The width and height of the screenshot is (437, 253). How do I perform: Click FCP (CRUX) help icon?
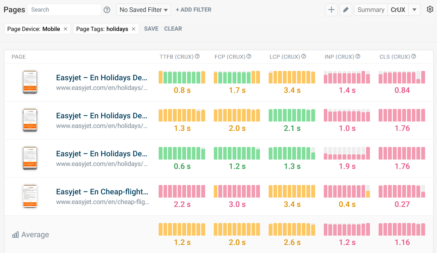click(x=249, y=56)
